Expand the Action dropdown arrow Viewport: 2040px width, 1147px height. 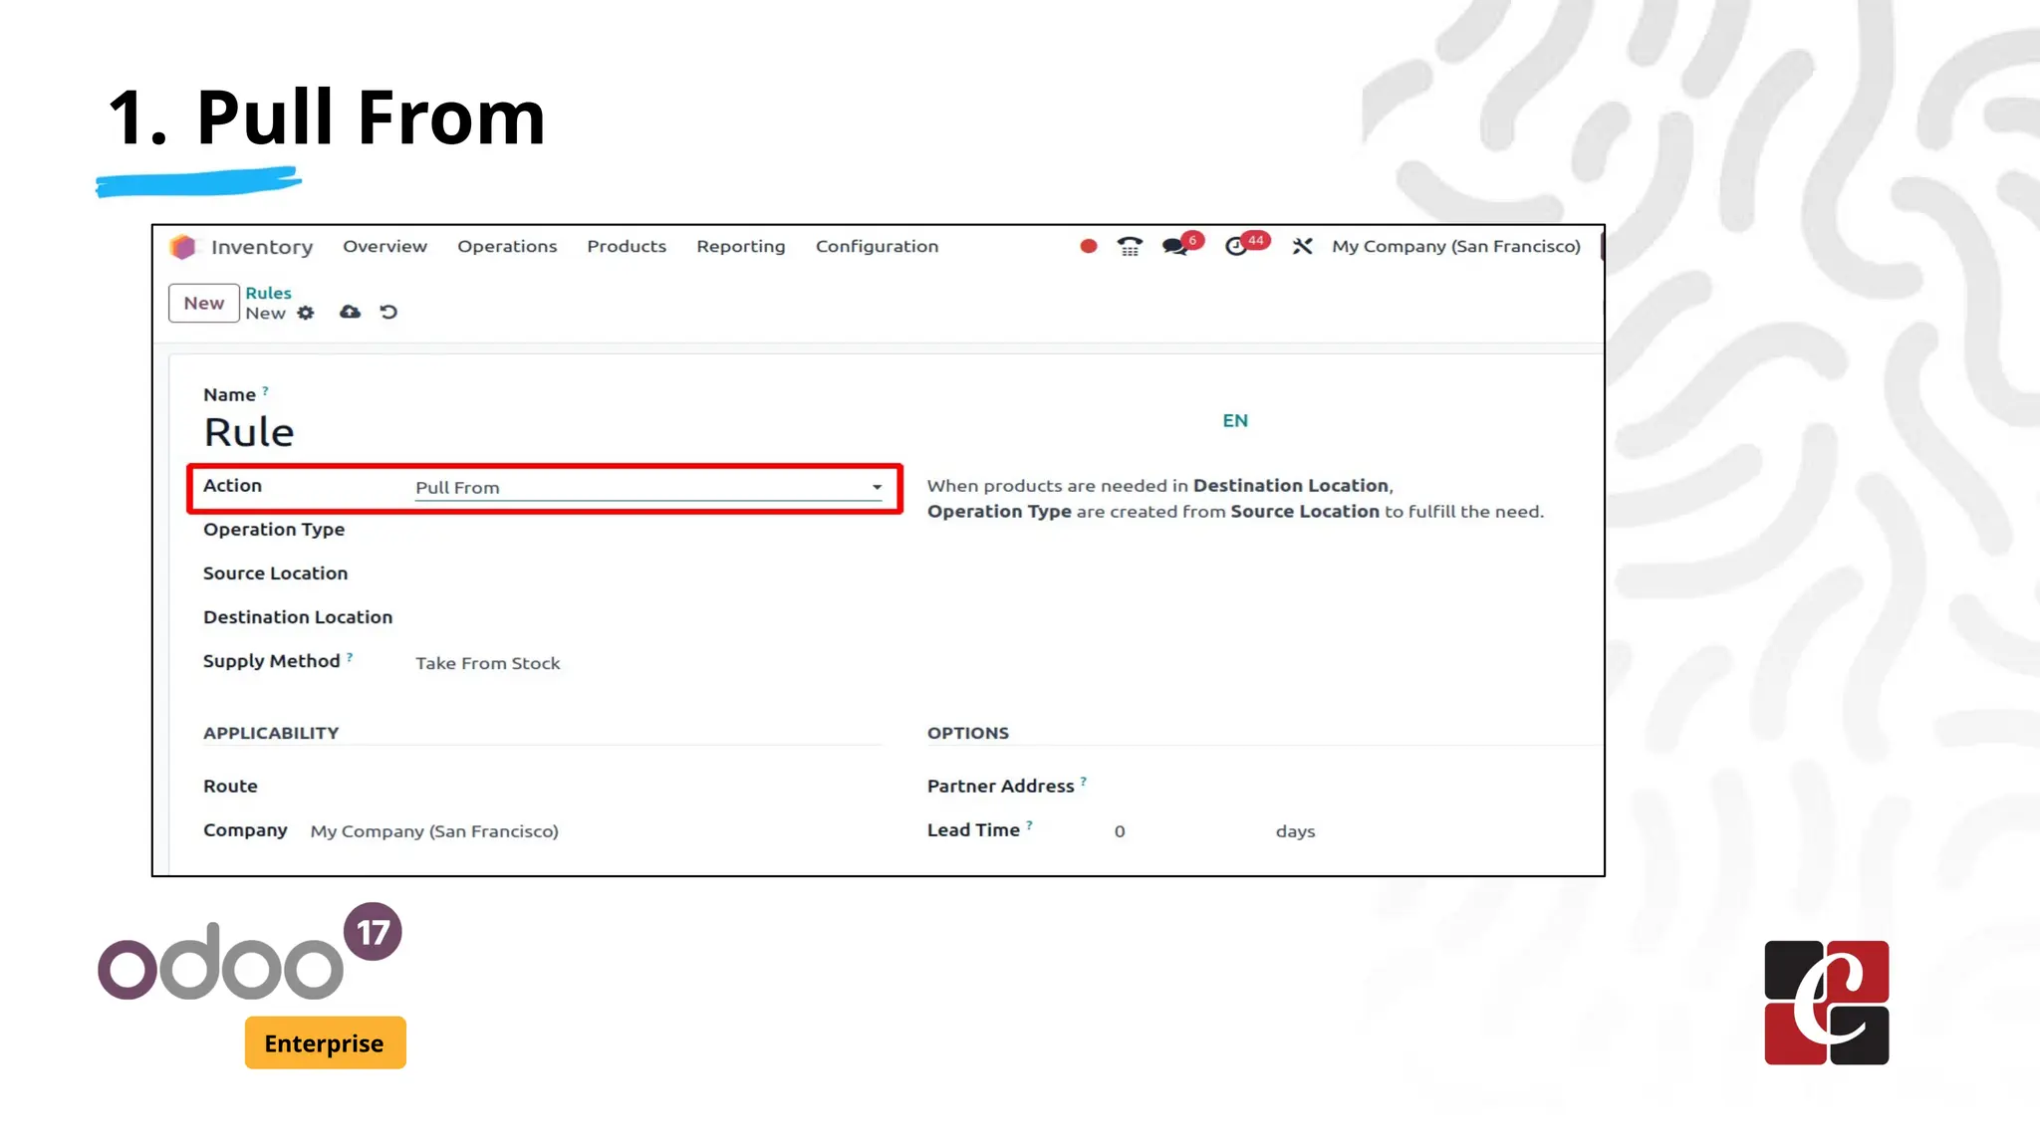[877, 488]
